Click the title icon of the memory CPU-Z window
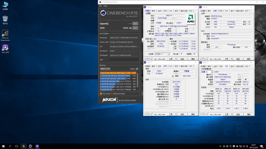The height and width of the screenshot is (149, 266). [x=145, y=62]
